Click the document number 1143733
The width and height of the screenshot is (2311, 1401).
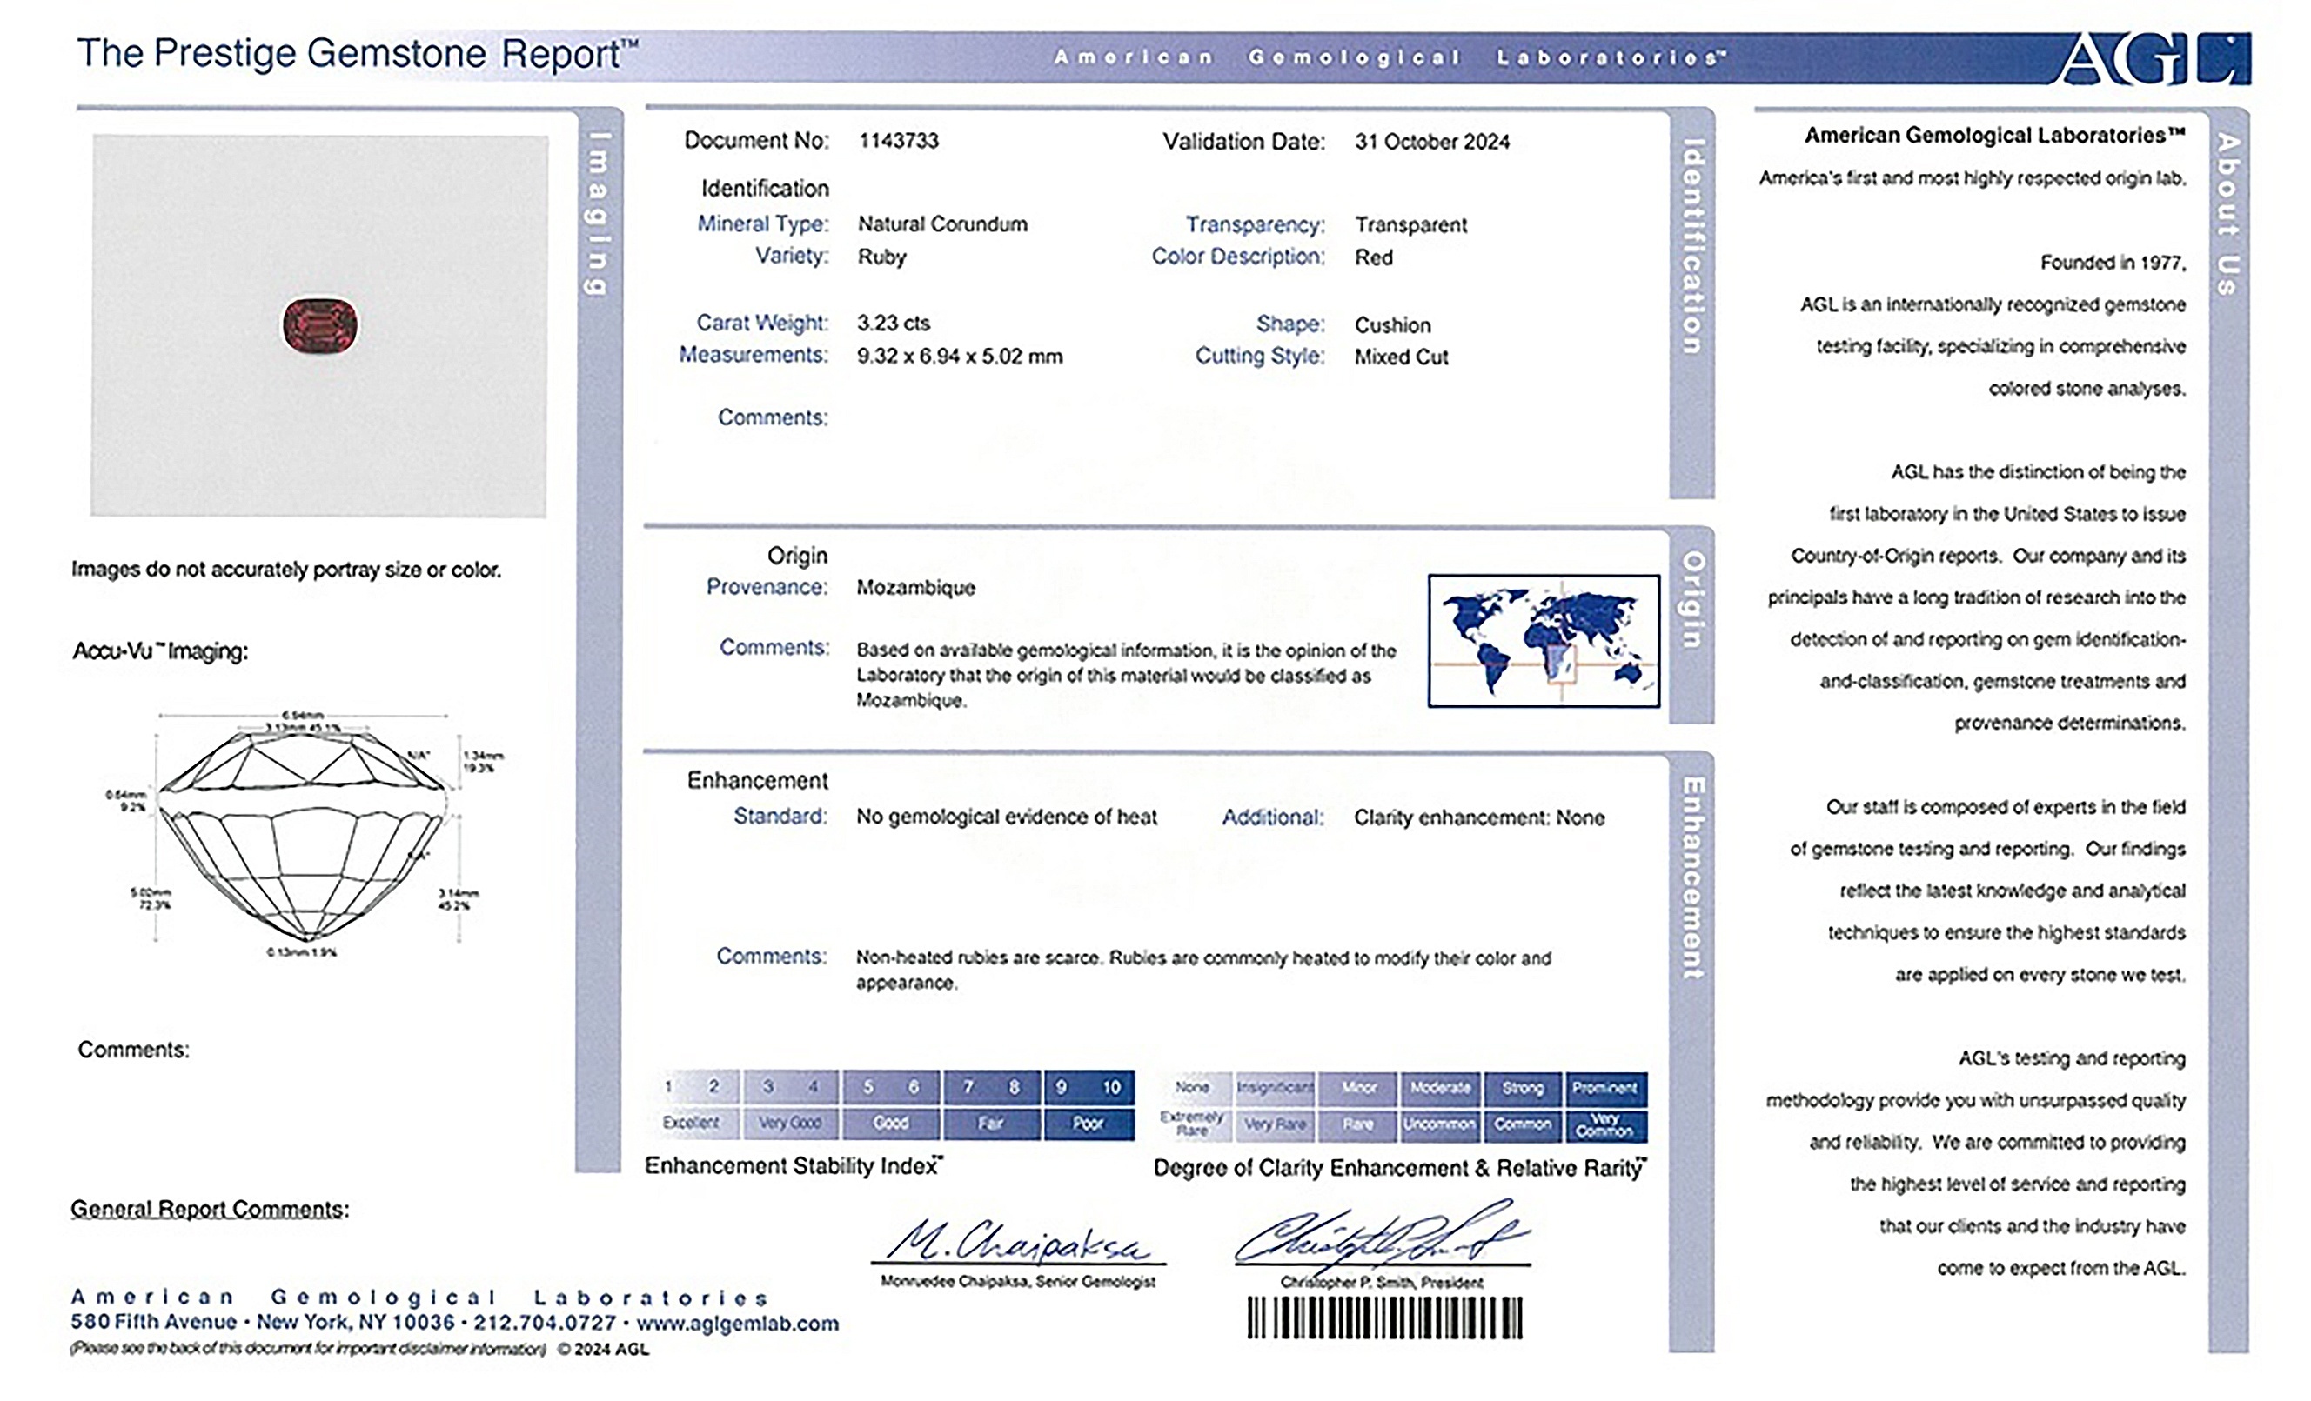tap(899, 141)
